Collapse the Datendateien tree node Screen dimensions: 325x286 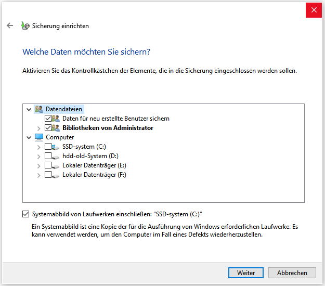coord(29,109)
